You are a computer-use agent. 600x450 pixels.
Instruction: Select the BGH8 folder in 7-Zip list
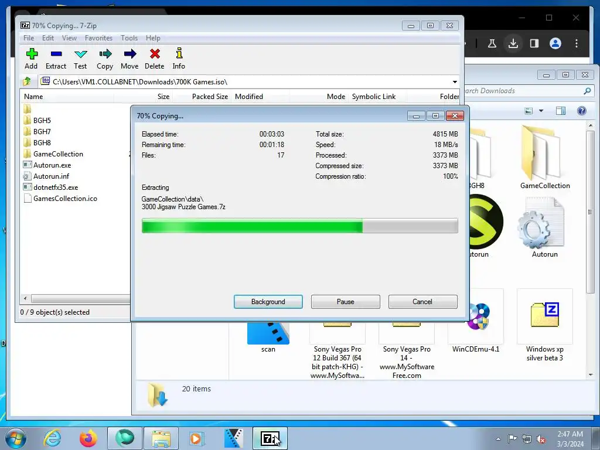(x=37, y=143)
